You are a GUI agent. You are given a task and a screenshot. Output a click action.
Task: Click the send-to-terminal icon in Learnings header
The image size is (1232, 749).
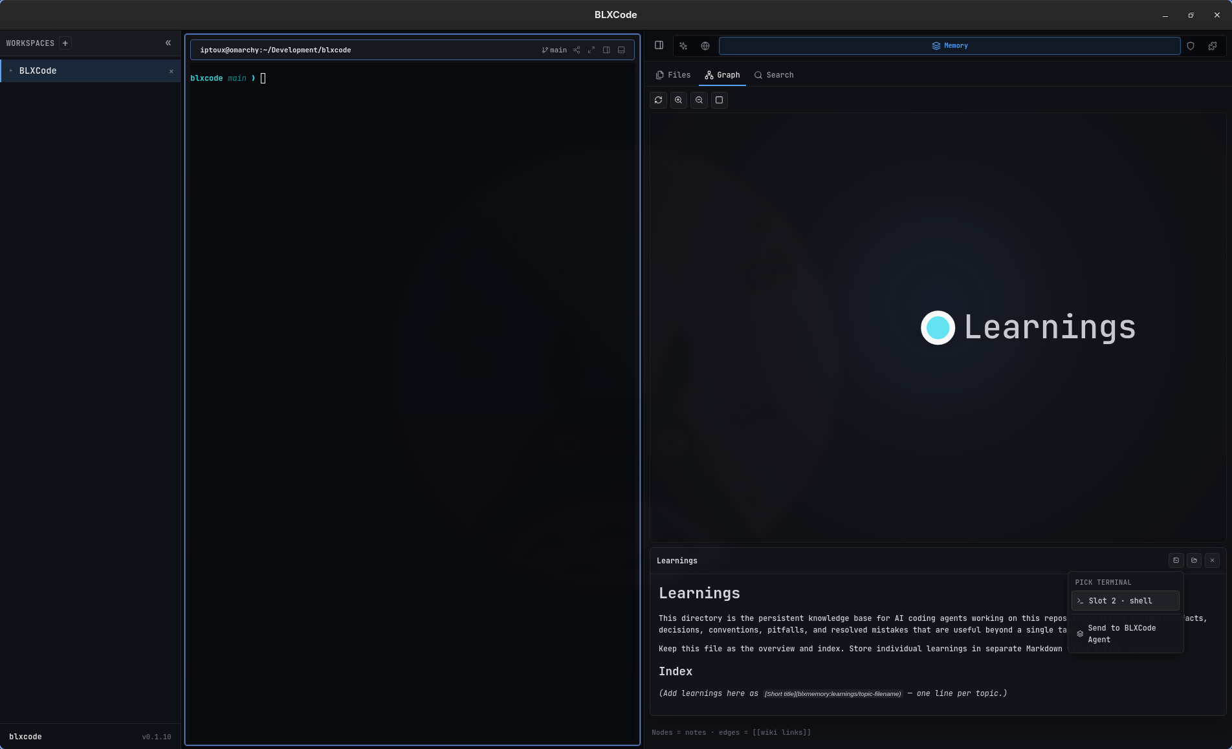tap(1176, 560)
